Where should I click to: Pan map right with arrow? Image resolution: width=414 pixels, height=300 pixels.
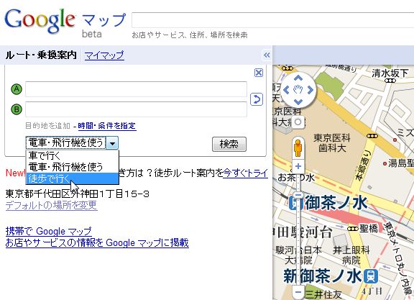pos(310,90)
